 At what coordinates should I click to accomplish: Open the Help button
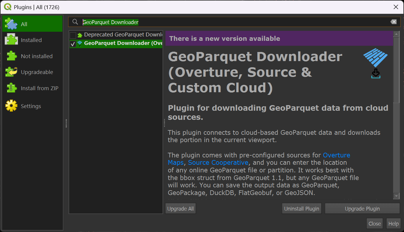(393, 223)
